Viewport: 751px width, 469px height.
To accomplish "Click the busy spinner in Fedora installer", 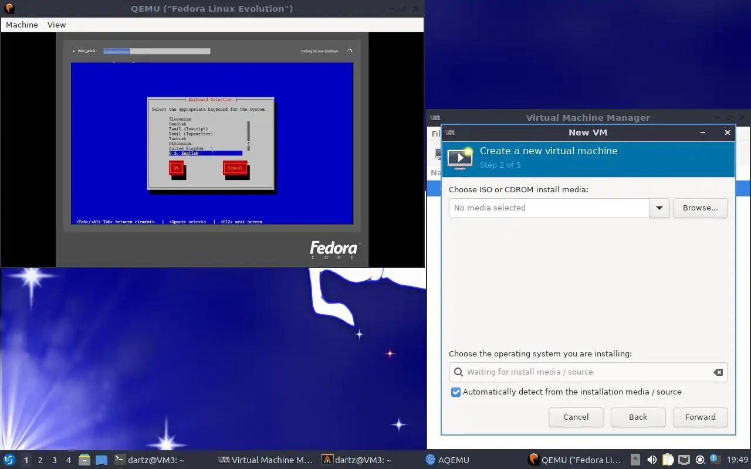I will click(x=350, y=51).
